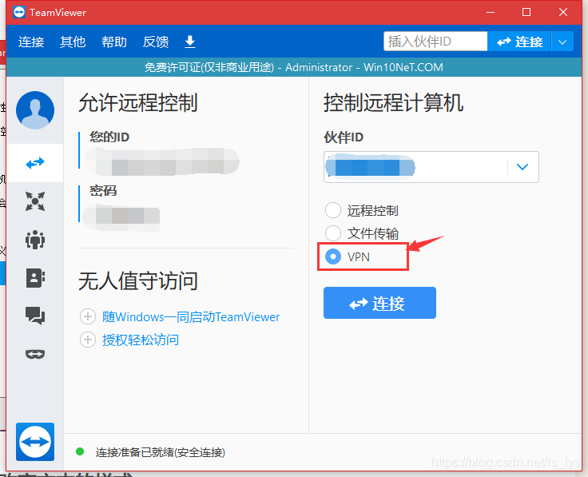The image size is (588, 477).
Task: Minimize the TeamViewer window
Action: [x=491, y=12]
